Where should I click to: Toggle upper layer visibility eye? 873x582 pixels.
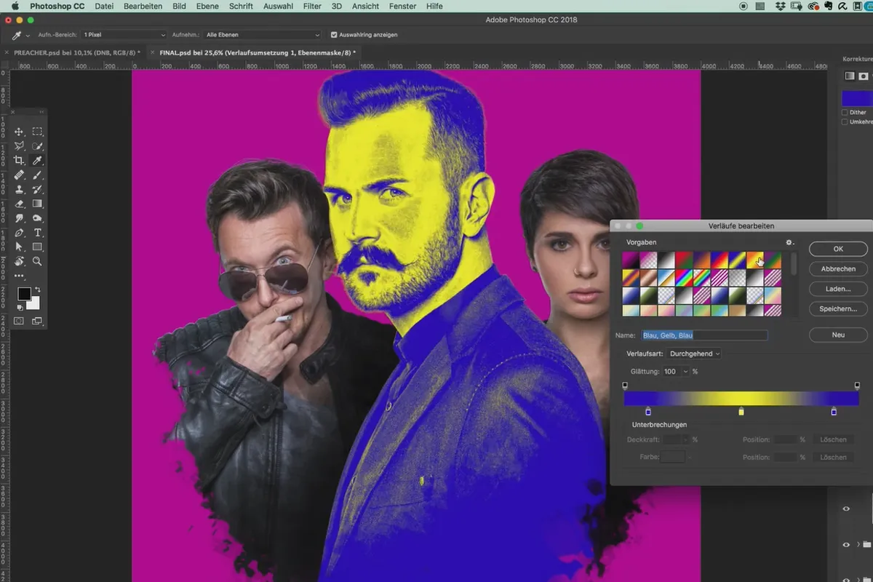(x=846, y=509)
